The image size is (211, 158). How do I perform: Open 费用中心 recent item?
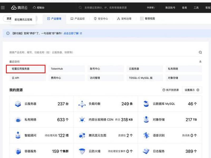(x=67, y=78)
